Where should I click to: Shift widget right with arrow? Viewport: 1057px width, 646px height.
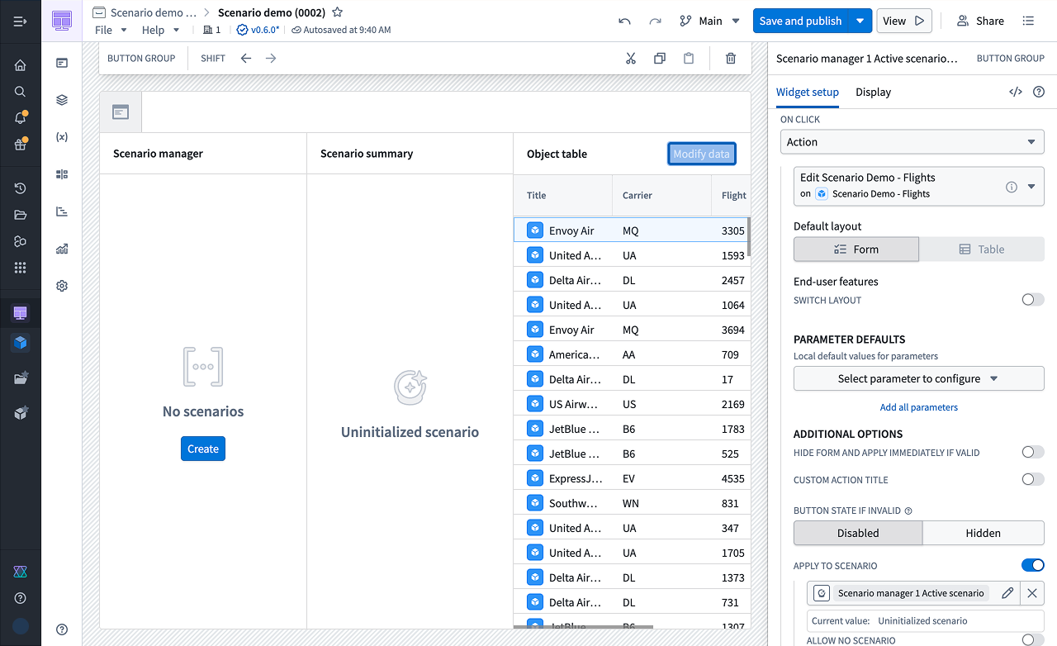(x=271, y=59)
